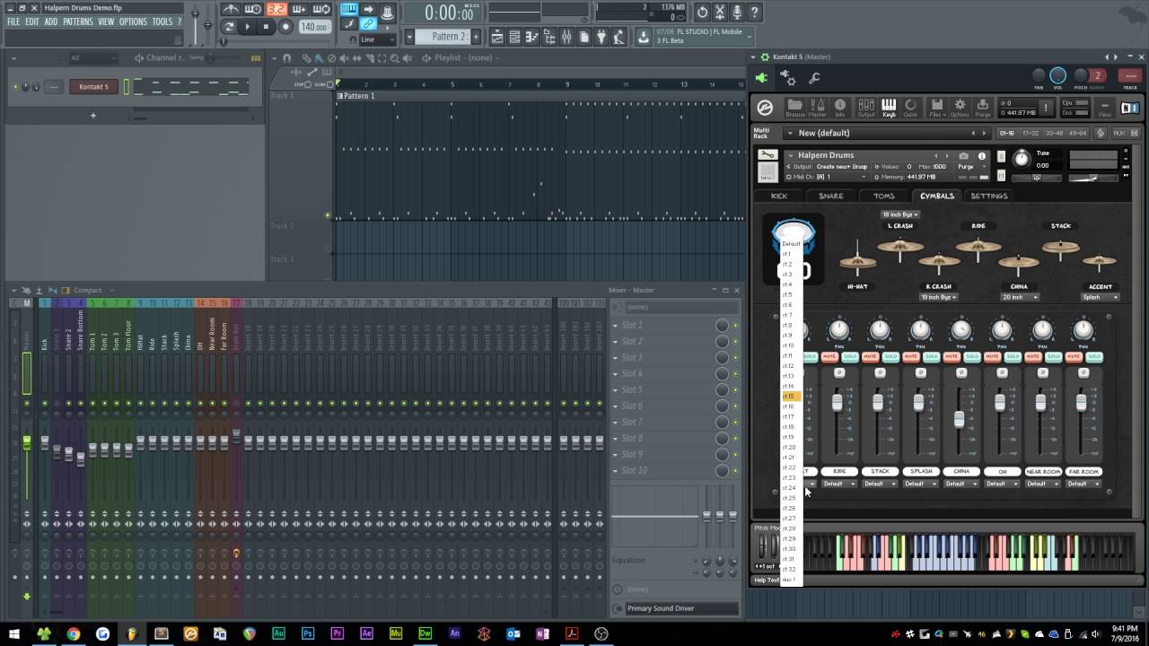Click the Kontakt panic exclamation button
This screenshot has width=1149, height=646.
1046,108
